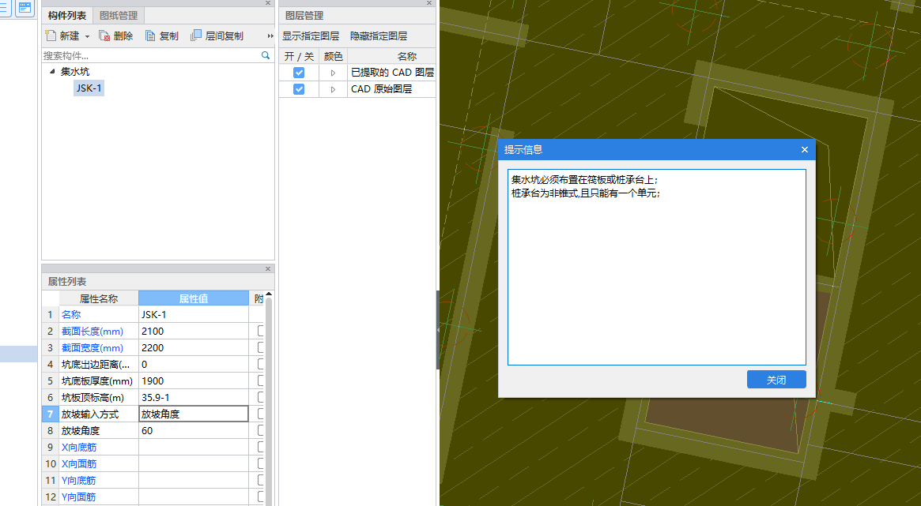921x506 pixels.
Task: Select row number 7 放坡输入方式
Action: (x=50, y=414)
